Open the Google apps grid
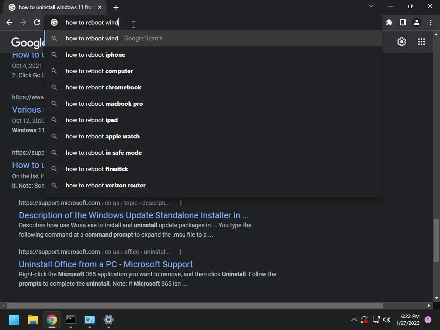Screen dimensions: 440x330 click(421, 42)
